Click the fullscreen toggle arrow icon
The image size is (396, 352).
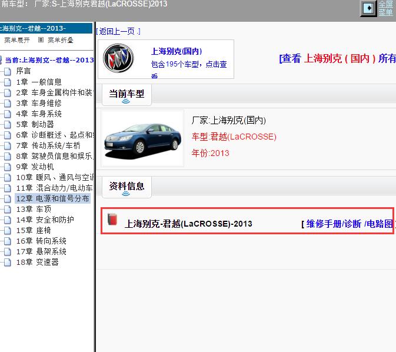[368, 8]
